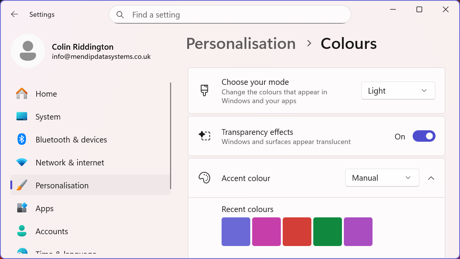Click the Apps icon in sidebar
Screen dimensions: 460x259
(22, 208)
